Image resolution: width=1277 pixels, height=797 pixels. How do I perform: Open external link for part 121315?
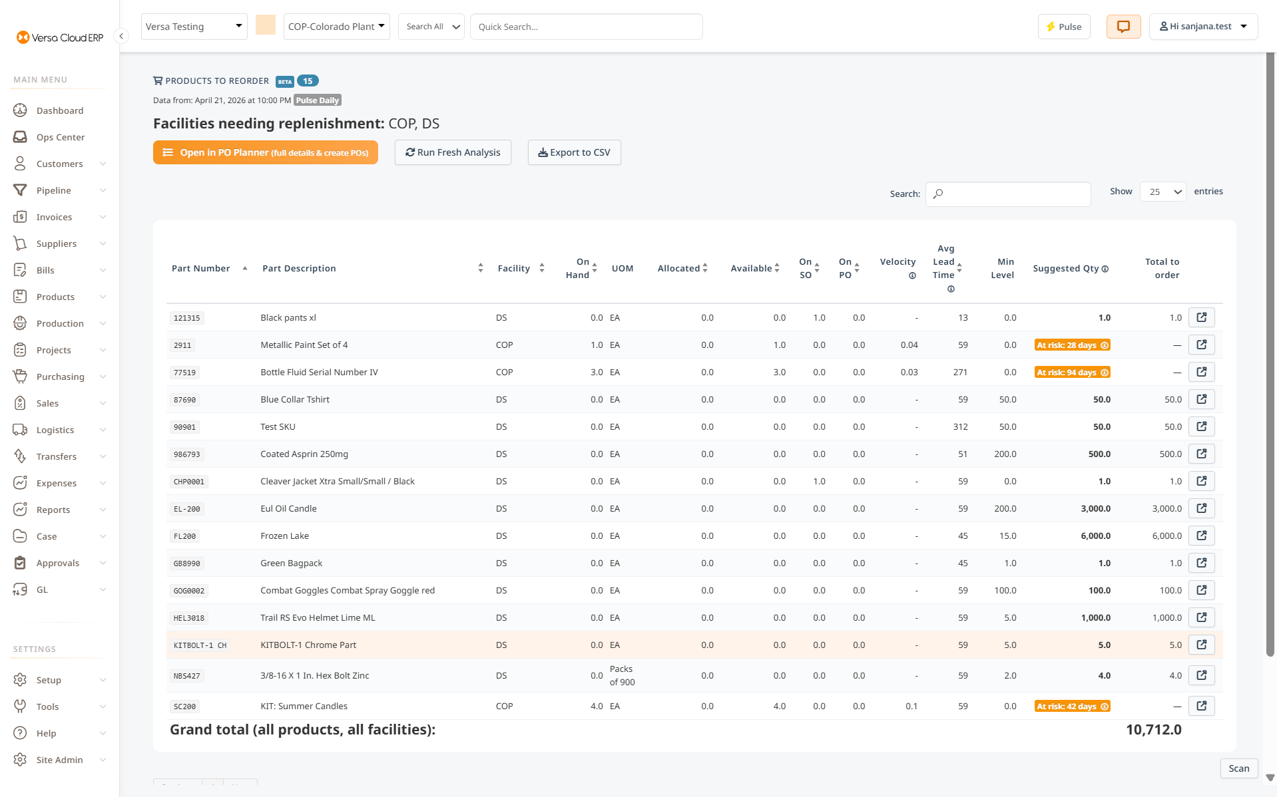point(1202,317)
